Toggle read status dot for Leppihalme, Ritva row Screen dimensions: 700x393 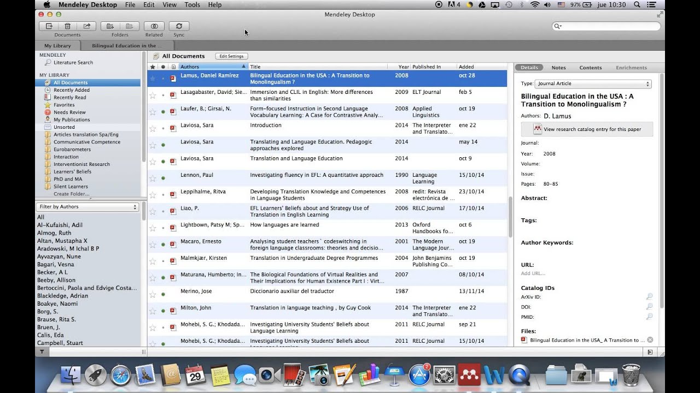click(x=163, y=195)
